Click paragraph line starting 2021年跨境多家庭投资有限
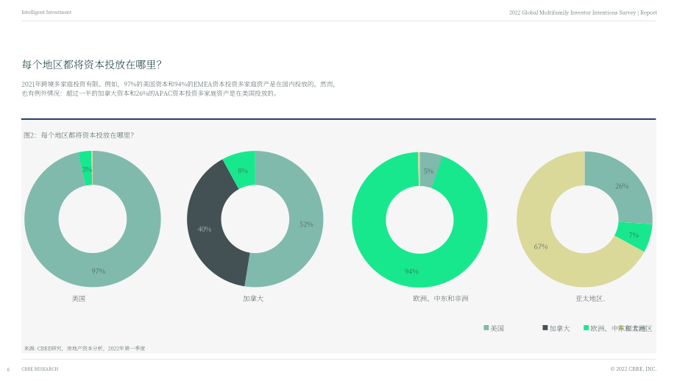The image size is (677, 381). pos(178,84)
